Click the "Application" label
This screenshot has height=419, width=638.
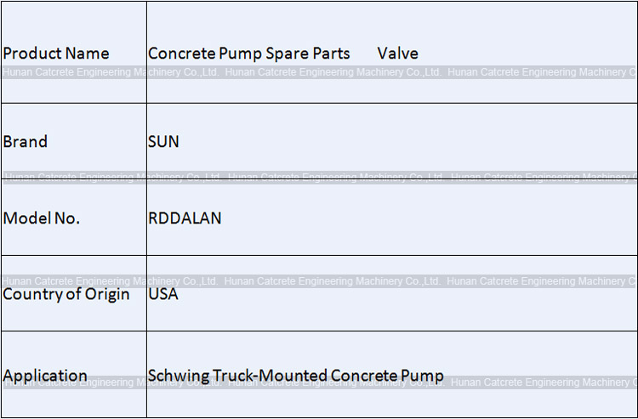pyautogui.click(x=45, y=376)
